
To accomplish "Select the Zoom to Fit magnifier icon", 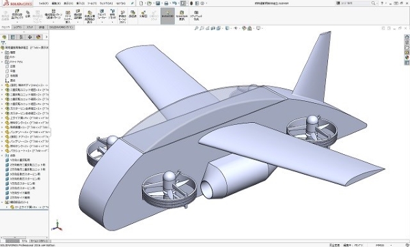I will [196, 28].
